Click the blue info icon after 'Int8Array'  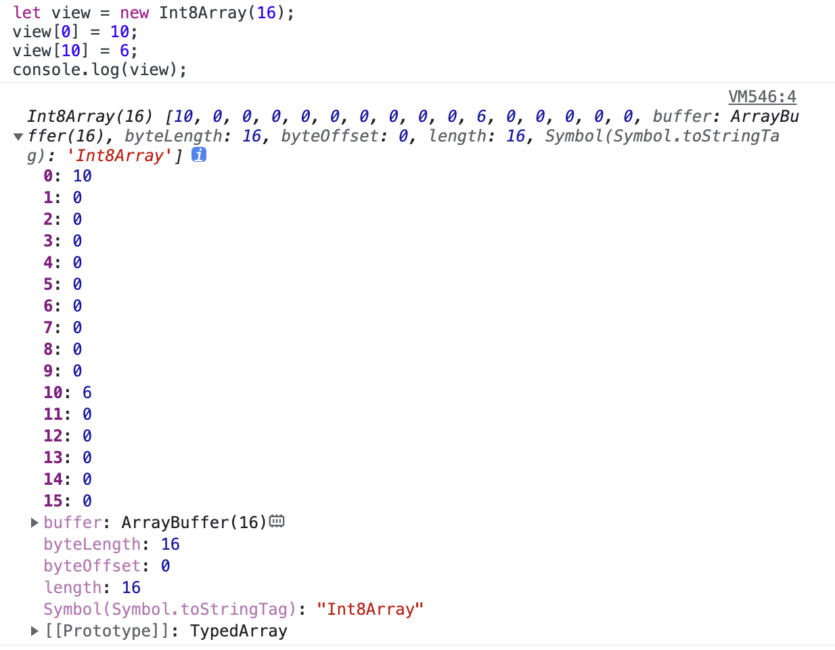point(199,154)
